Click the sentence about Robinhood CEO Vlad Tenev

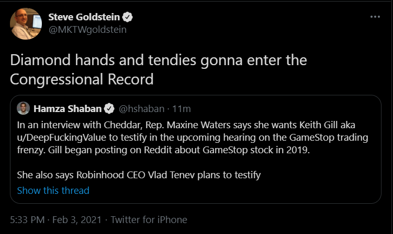pyautogui.click(x=139, y=175)
